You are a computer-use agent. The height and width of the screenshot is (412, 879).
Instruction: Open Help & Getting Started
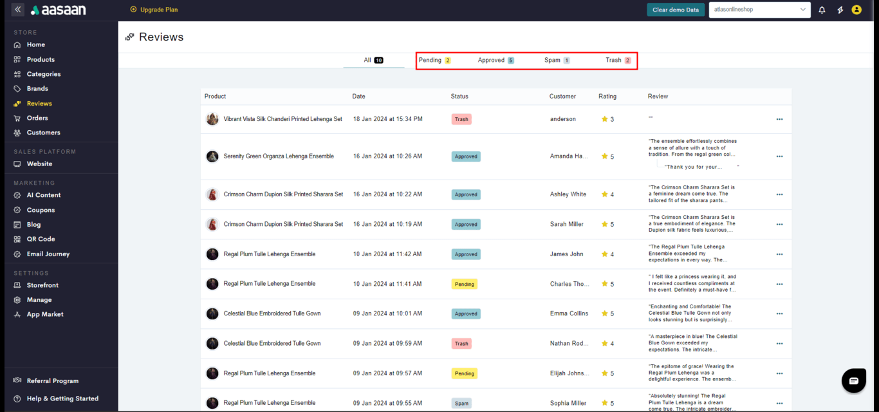point(62,398)
